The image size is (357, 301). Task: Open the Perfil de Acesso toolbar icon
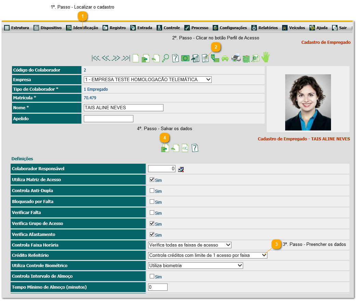click(x=205, y=58)
